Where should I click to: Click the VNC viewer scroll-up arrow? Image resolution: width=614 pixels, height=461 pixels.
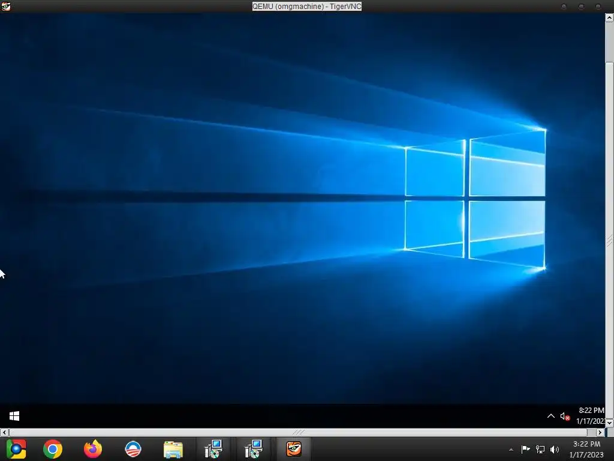pyautogui.click(x=610, y=17)
